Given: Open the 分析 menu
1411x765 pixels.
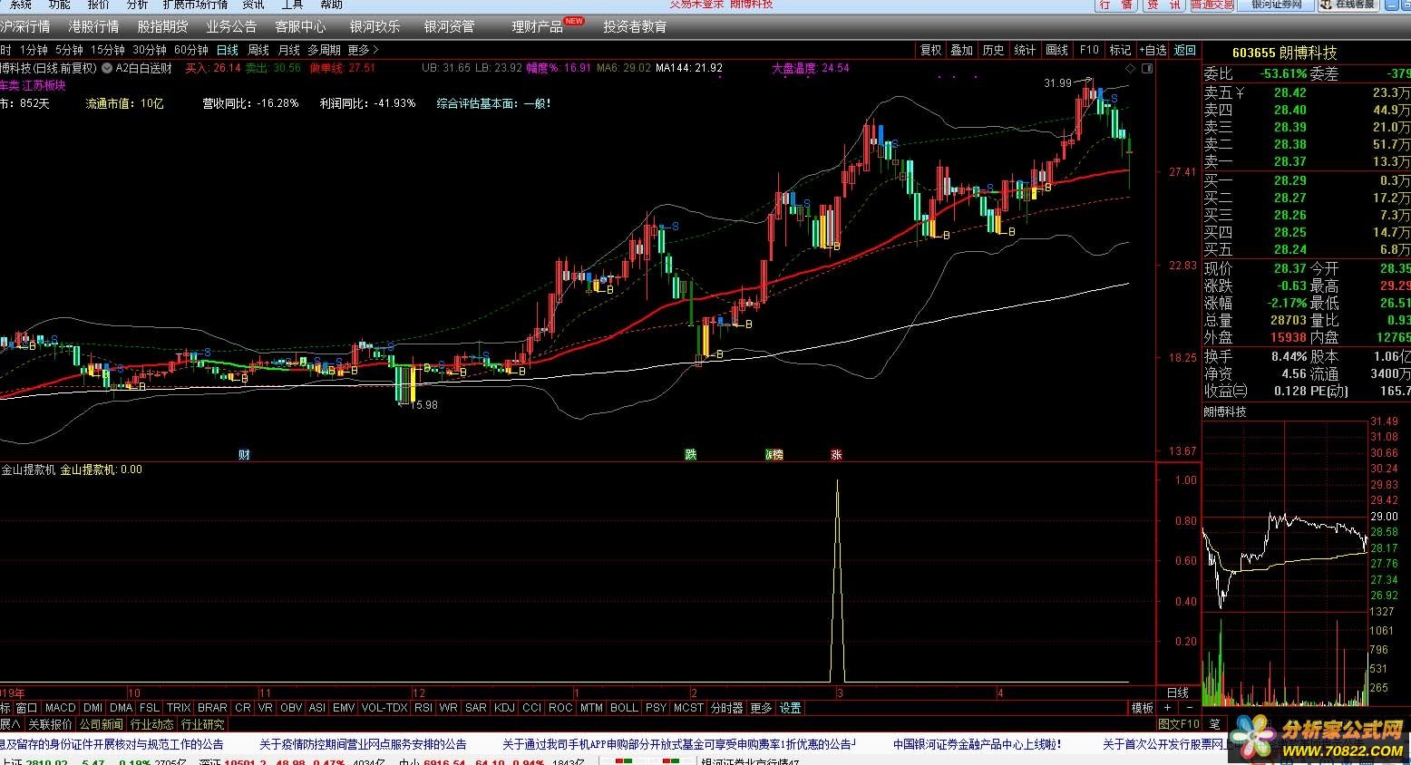Looking at the screenshot, I should (x=138, y=5).
